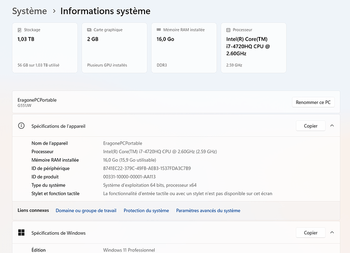Open the Carte graphique 2 GB card
The width and height of the screenshot is (350, 253).
[114, 48]
